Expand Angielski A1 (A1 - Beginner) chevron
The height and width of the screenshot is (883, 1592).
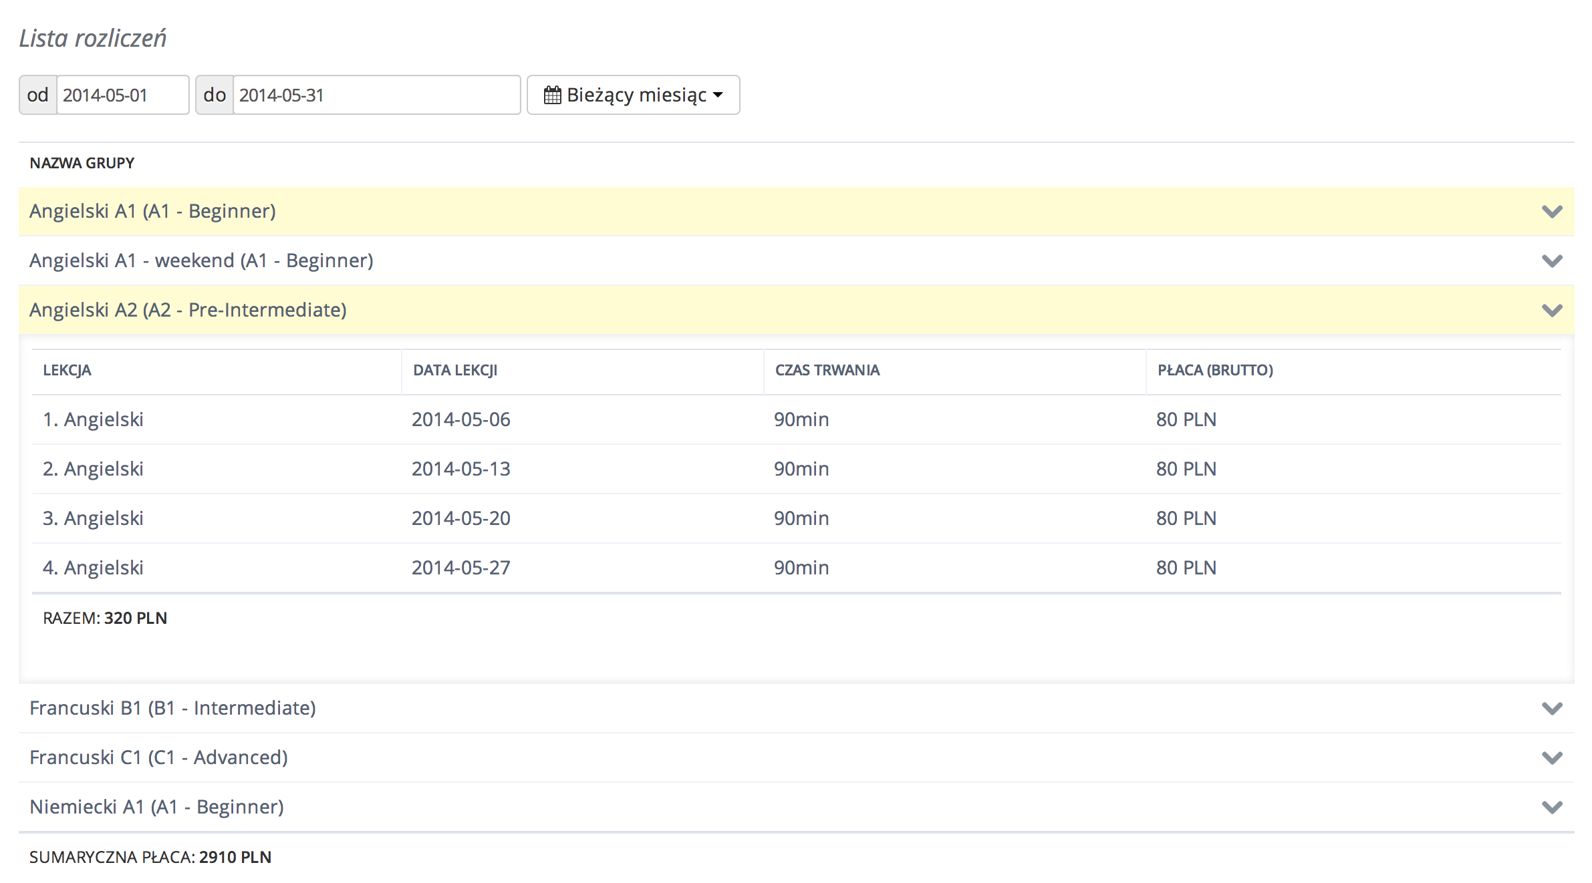(x=1551, y=212)
